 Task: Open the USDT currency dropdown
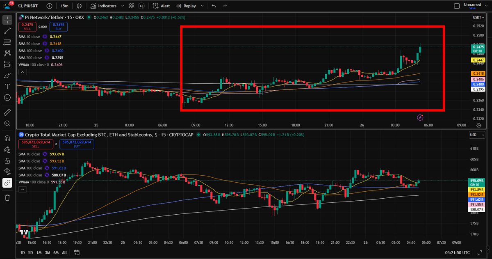[478, 18]
